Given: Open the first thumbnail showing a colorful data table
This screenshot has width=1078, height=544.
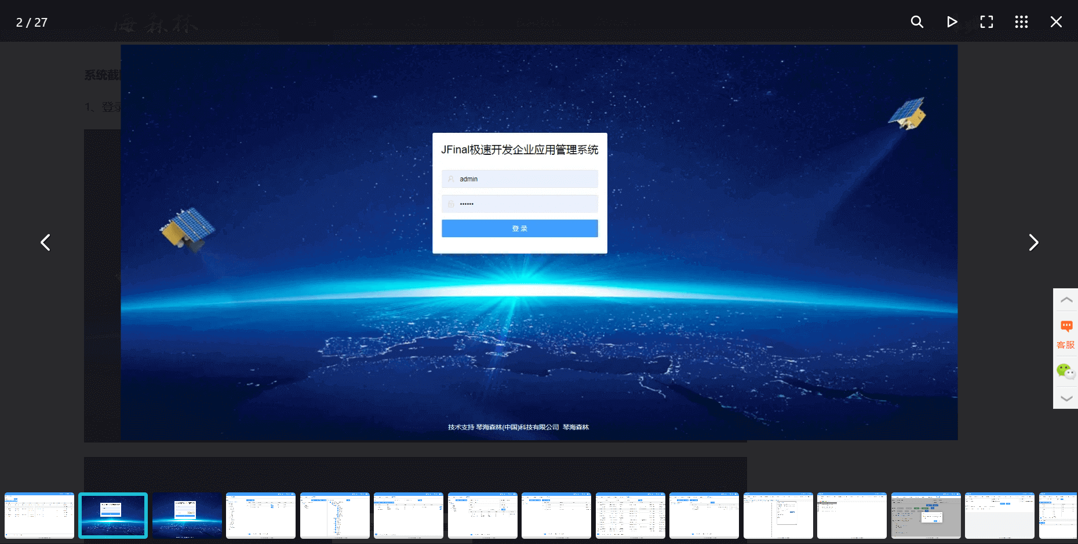Looking at the screenshot, I should click(39, 516).
